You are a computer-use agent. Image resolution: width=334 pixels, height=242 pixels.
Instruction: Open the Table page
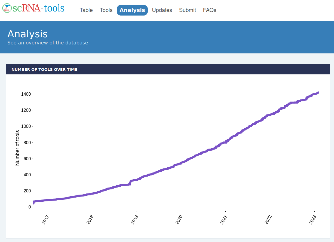tap(86, 10)
